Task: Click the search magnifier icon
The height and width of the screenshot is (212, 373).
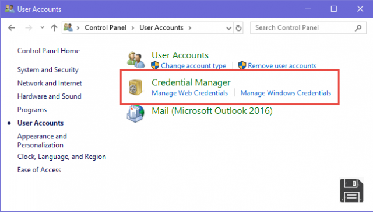Action: [x=358, y=28]
